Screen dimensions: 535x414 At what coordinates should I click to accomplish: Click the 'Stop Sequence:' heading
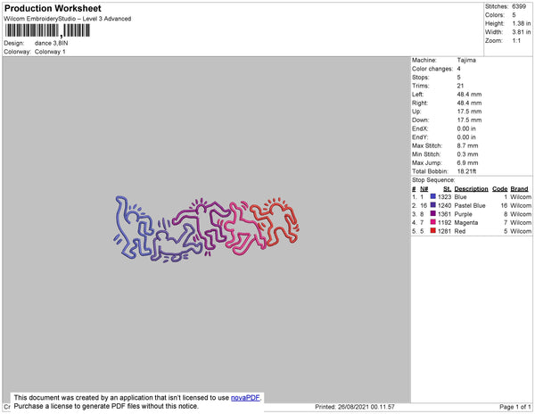(433, 180)
